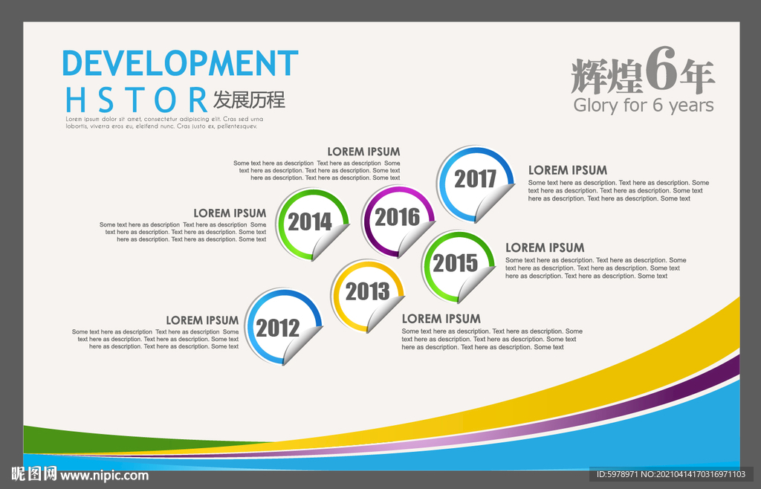
Task: Select the blue 2017 circle badge
Action: [x=475, y=184]
